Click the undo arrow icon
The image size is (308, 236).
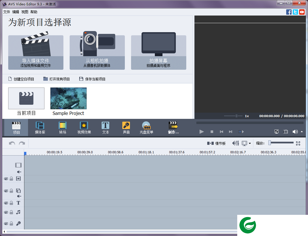pos(12,143)
